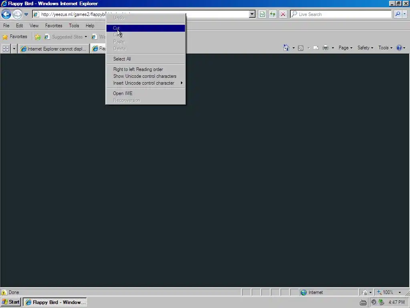Image resolution: width=410 pixels, height=308 pixels.
Task: Select Right to left Reading order
Action: pyautogui.click(x=146, y=69)
